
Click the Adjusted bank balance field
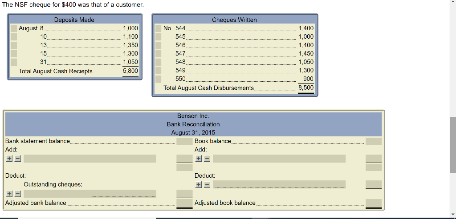tap(184, 203)
